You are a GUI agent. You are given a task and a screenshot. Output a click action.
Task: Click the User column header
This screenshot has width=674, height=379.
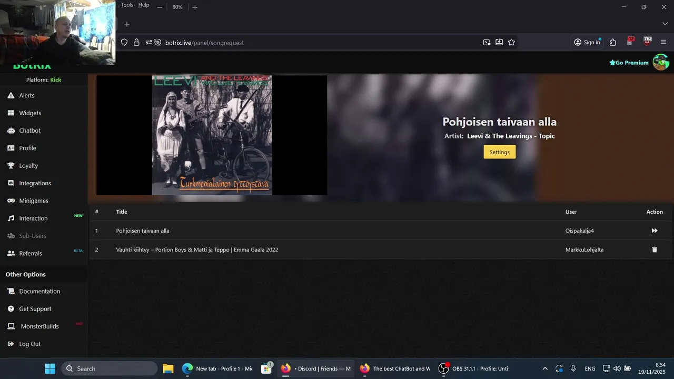[571, 212]
